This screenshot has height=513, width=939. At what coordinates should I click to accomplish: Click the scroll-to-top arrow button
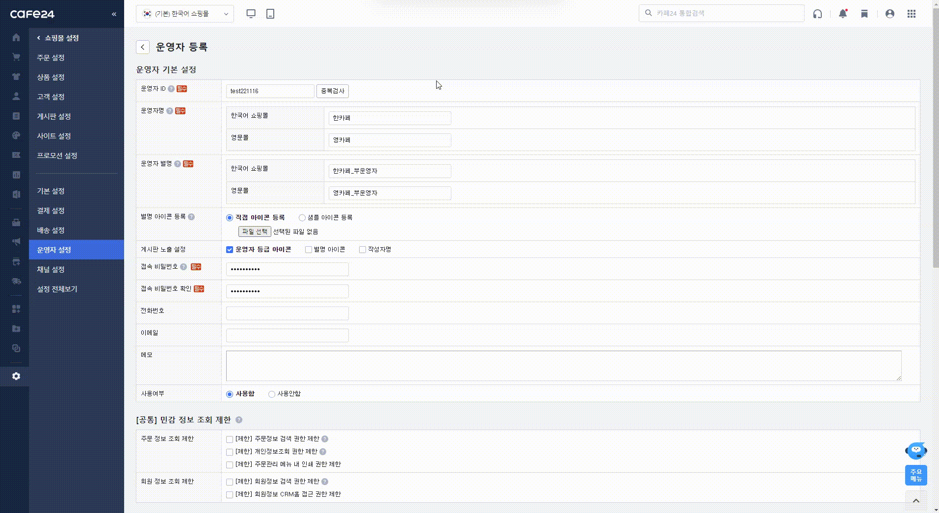click(x=916, y=500)
